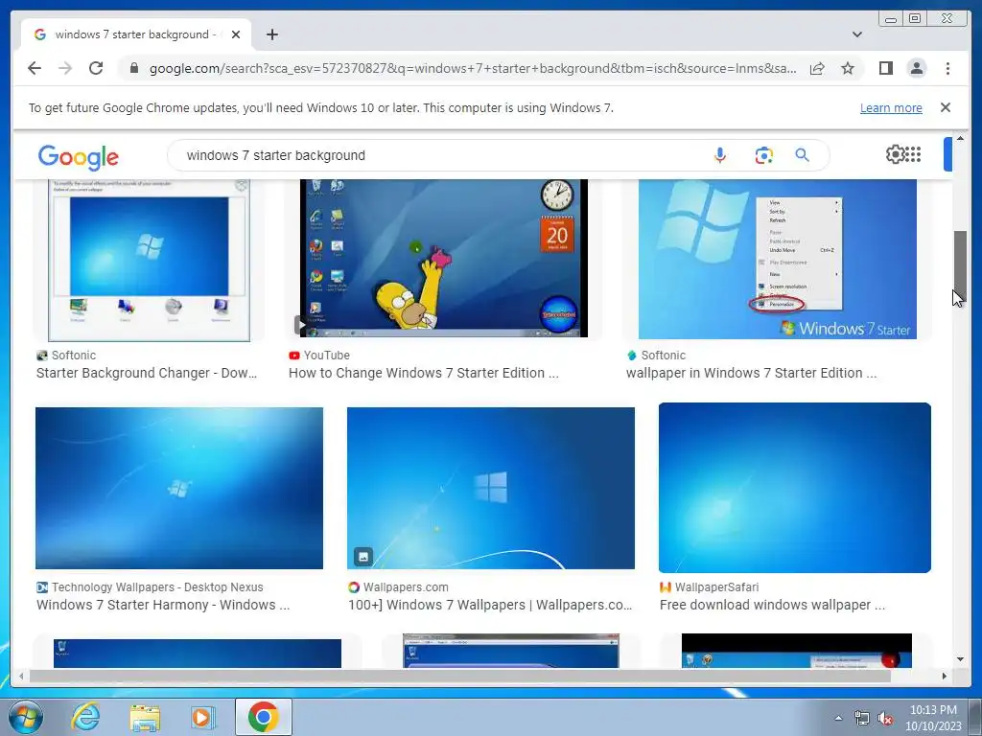The width and height of the screenshot is (982, 736).
Task: Open the Windows 7 Starter Harmony image
Action: pyautogui.click(x=179, y=488)
